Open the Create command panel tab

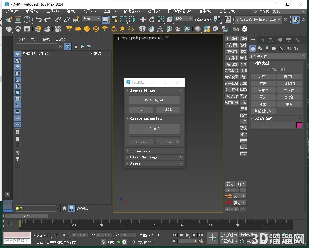(253, 40)
